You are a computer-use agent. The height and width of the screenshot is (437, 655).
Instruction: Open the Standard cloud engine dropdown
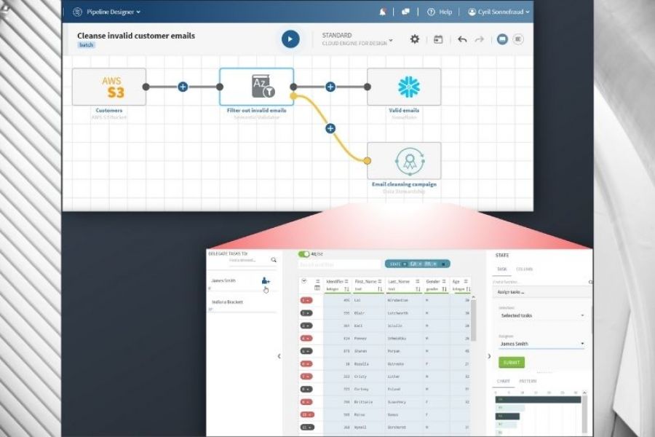[358, 39]
